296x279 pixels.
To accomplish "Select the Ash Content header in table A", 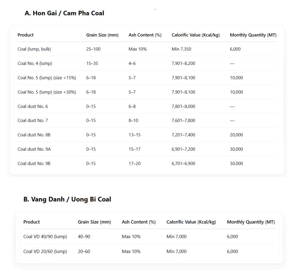I will (x=145, y=35).
